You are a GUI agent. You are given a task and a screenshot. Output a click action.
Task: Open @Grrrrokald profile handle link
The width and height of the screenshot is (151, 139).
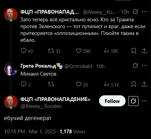(78, 66)
